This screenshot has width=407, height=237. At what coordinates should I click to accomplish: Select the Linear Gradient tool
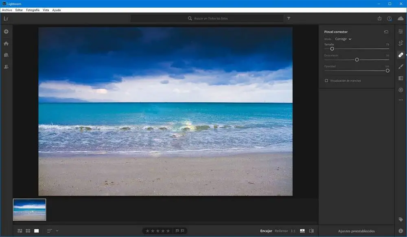(400, 78)
